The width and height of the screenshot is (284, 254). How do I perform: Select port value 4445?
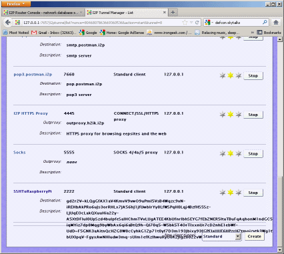[69, 113]
